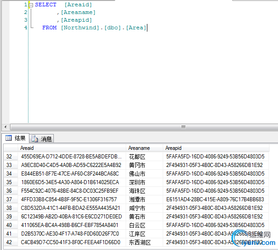Click [Areapid] on line 3 of query

[x=76, y=20]
